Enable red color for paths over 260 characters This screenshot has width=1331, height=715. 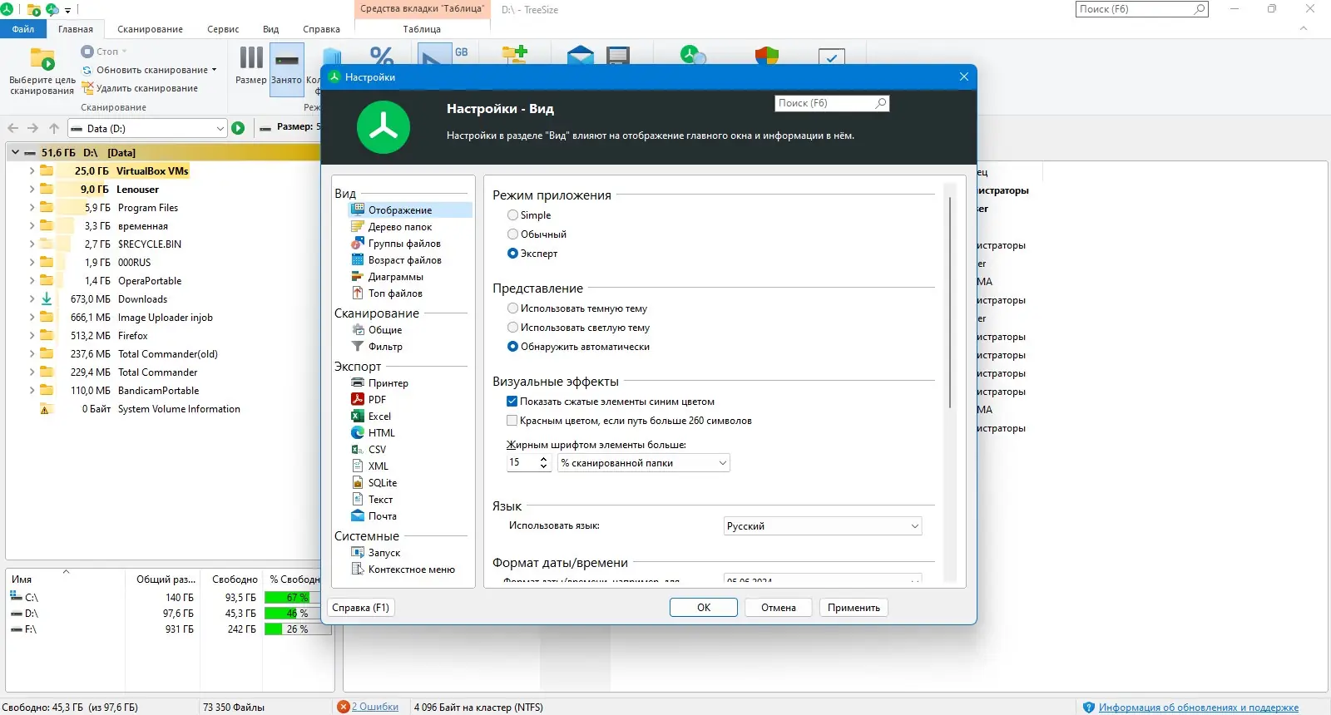[x=512, y=420]
